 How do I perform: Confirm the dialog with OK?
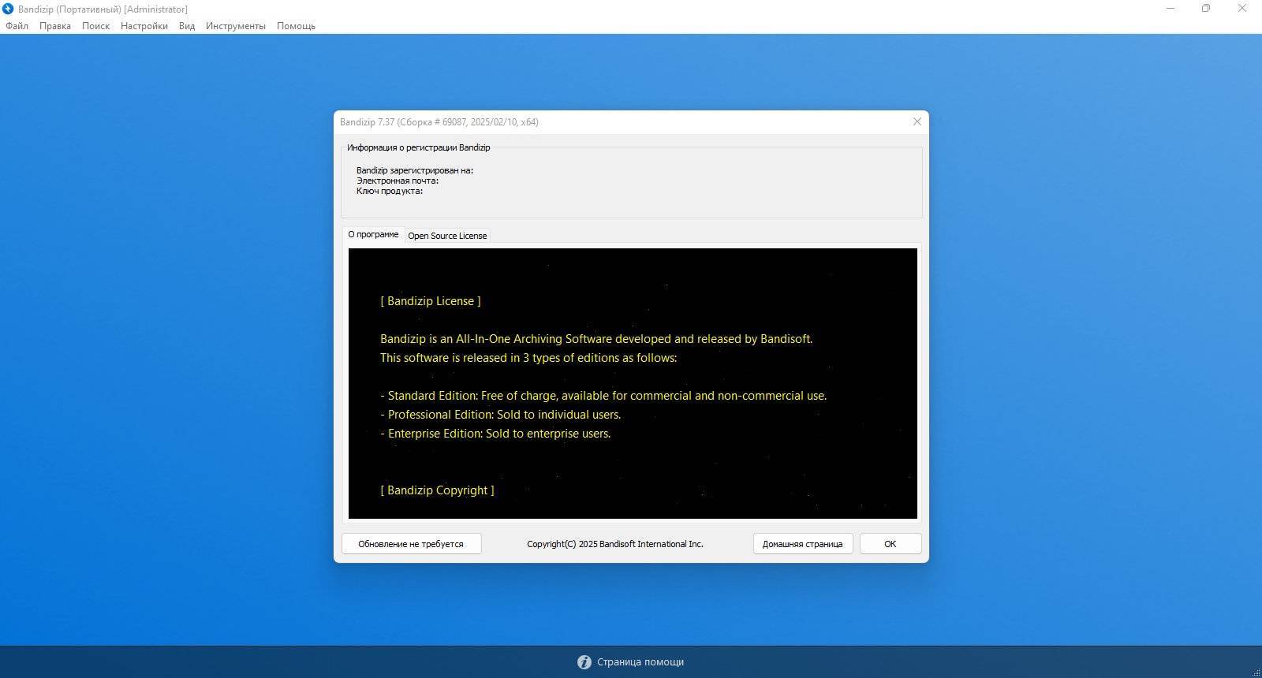coord(890,544)
